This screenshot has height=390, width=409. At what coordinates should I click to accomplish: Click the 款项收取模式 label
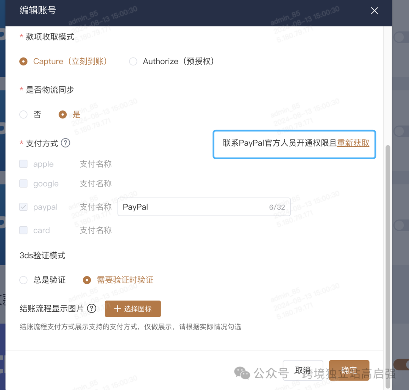click(50, 37)
